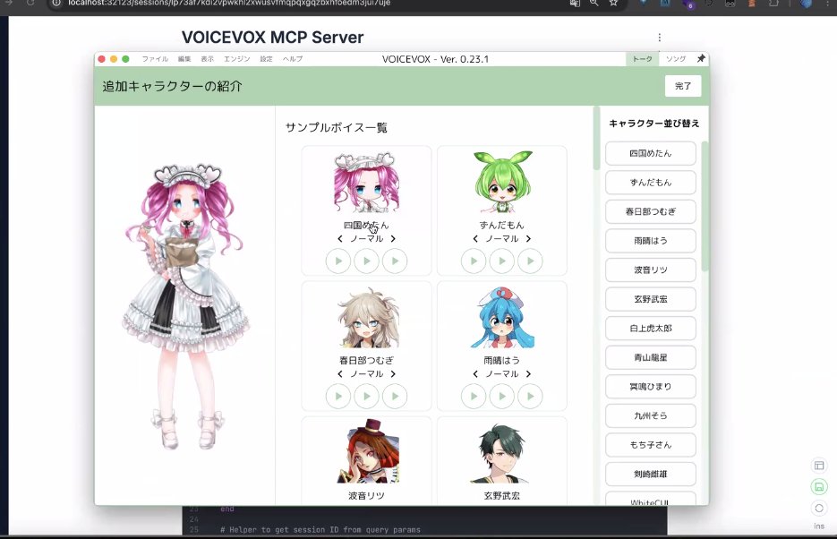Viewport: 837px width, 539px height.
Task: Click the layout panel icon at bottom right
Action: [819, 466]
